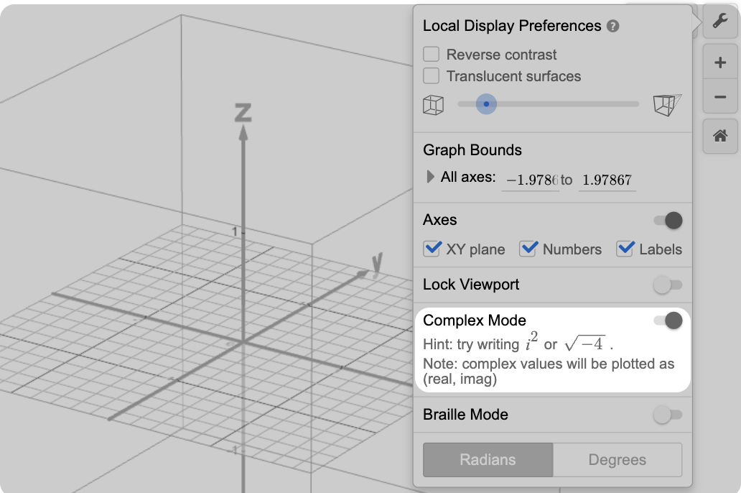The image size is (741, 493).
Task: Zoom out with the minus button
Action: pyautogui.click(x=720, y=96)
